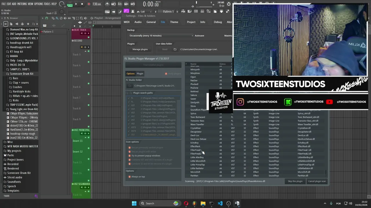Screen dimensions: 371x208
Task: Switch to the General settings tab
Action: (x=151, y=22)
